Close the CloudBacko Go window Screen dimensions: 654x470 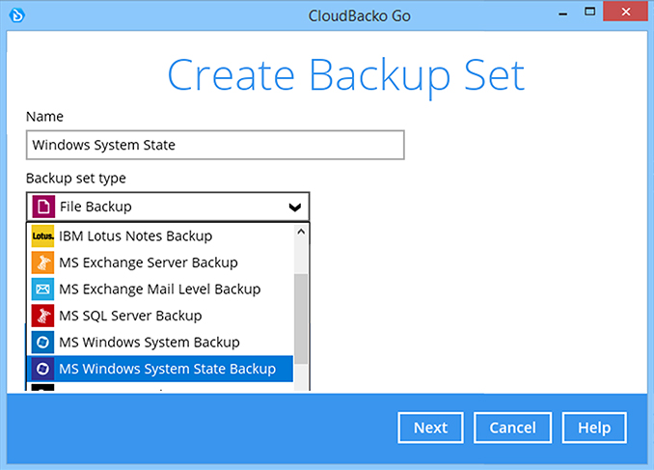click(x=626, y=12)
